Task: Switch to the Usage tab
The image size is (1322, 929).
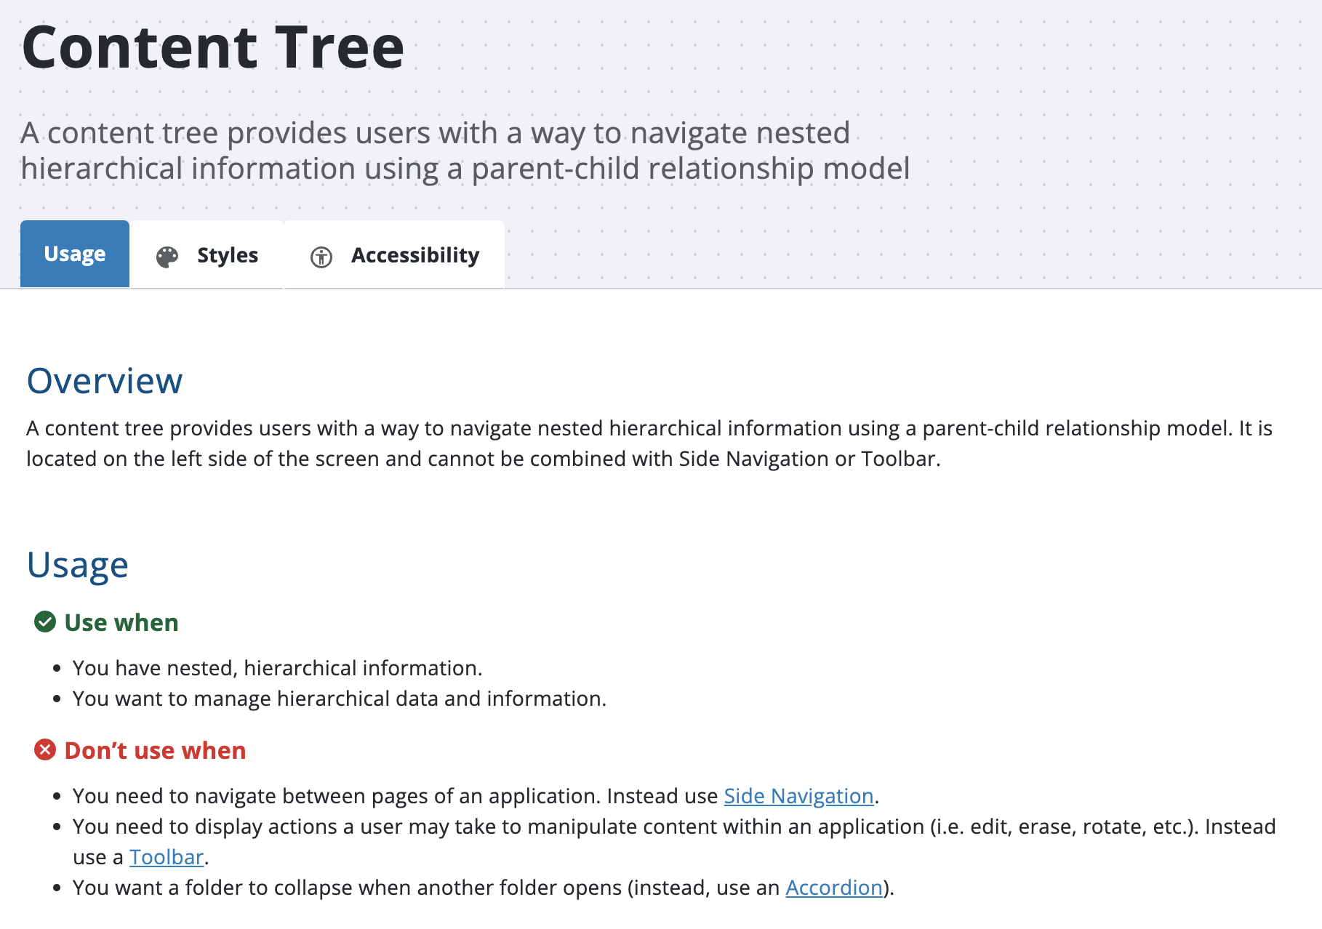Action: coord(75,254)
